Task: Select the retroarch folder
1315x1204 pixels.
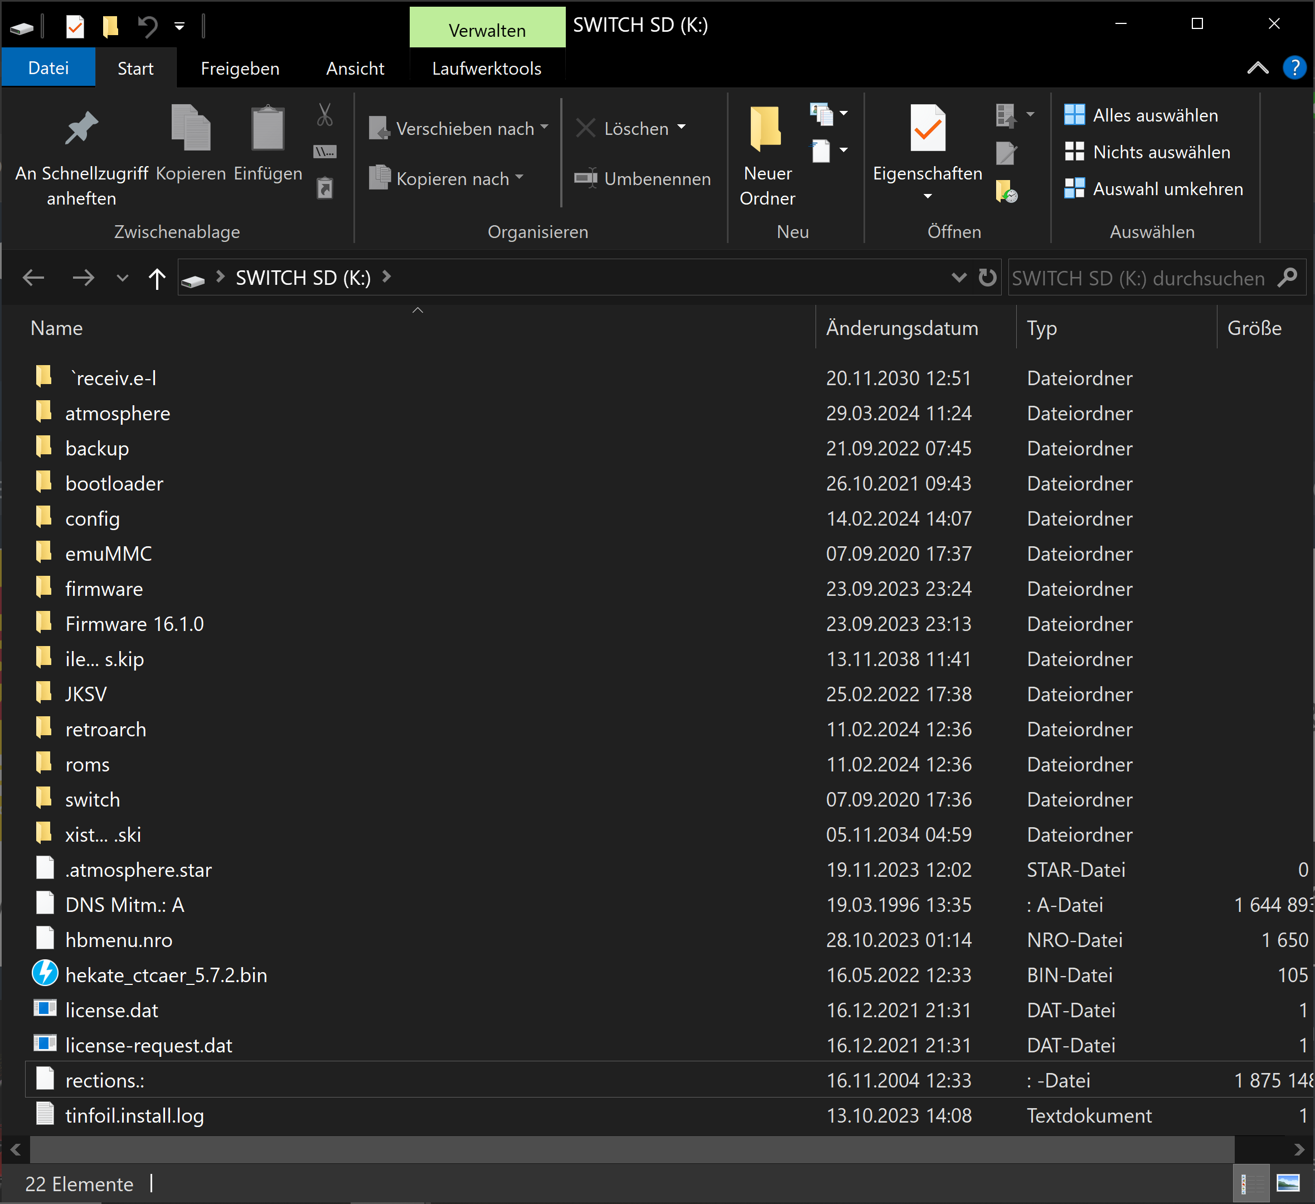Action: 106,729
